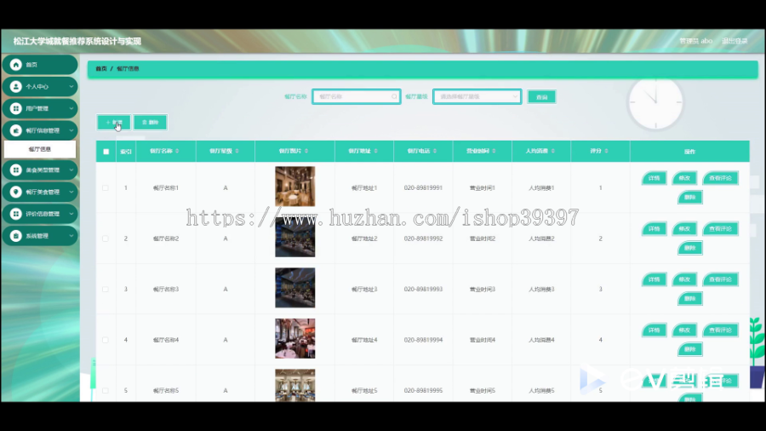Expand 美食类型管理 menu chevron
The height and width of the screenshot is (431, 766).
tap(71, 170)
